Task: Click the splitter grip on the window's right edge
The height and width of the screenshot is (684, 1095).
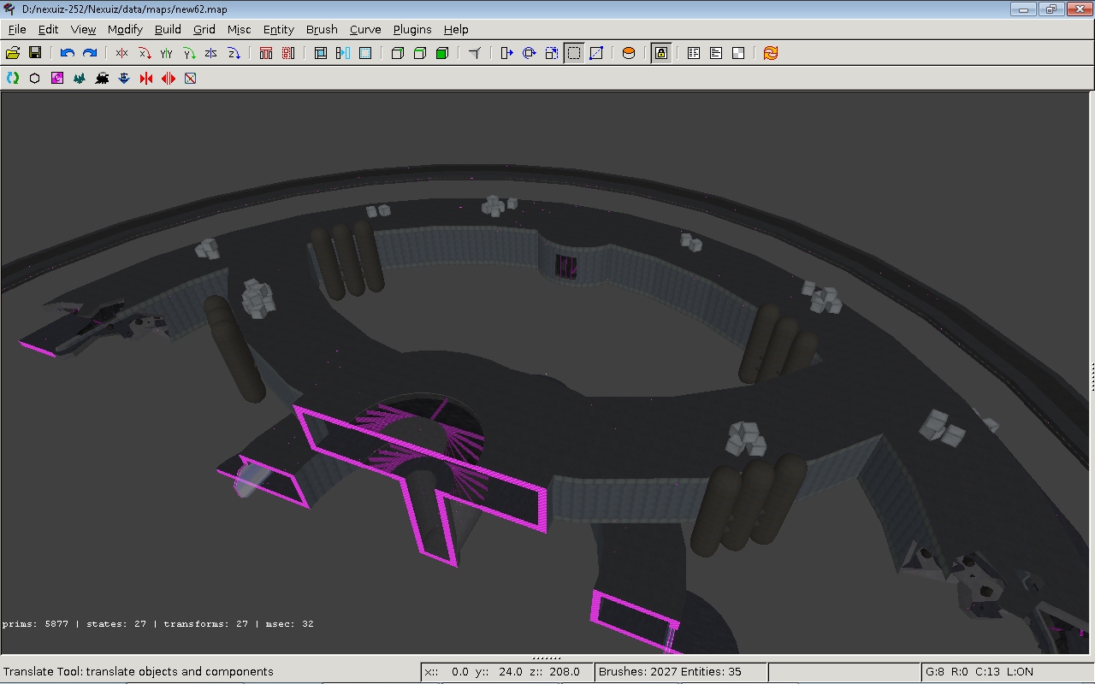Action: click(x=1092, y=376)
